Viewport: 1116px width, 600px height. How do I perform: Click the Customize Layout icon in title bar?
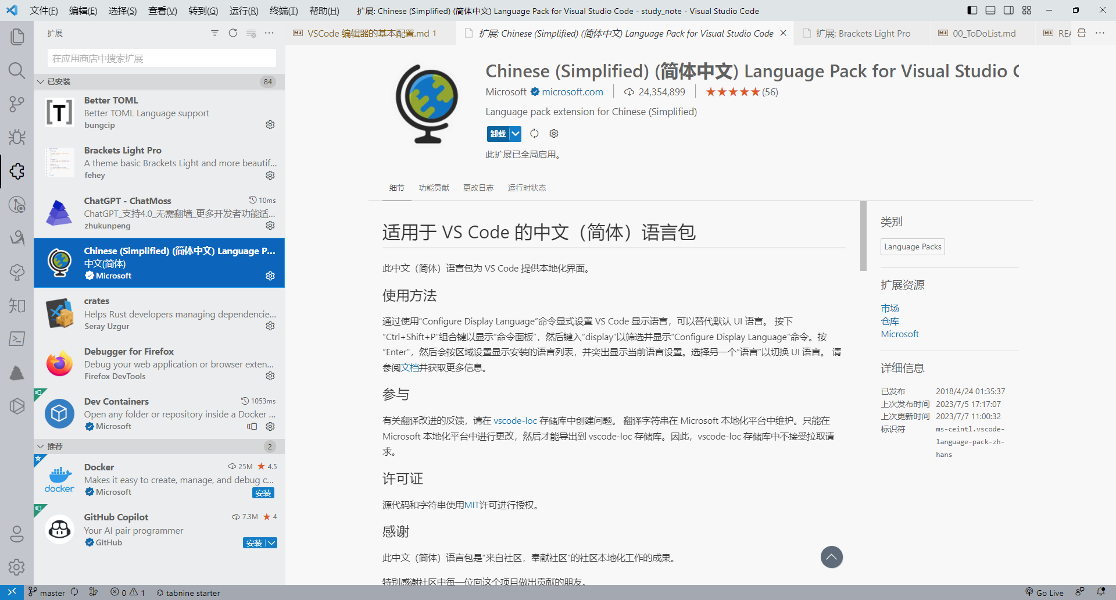(1027, 10)
